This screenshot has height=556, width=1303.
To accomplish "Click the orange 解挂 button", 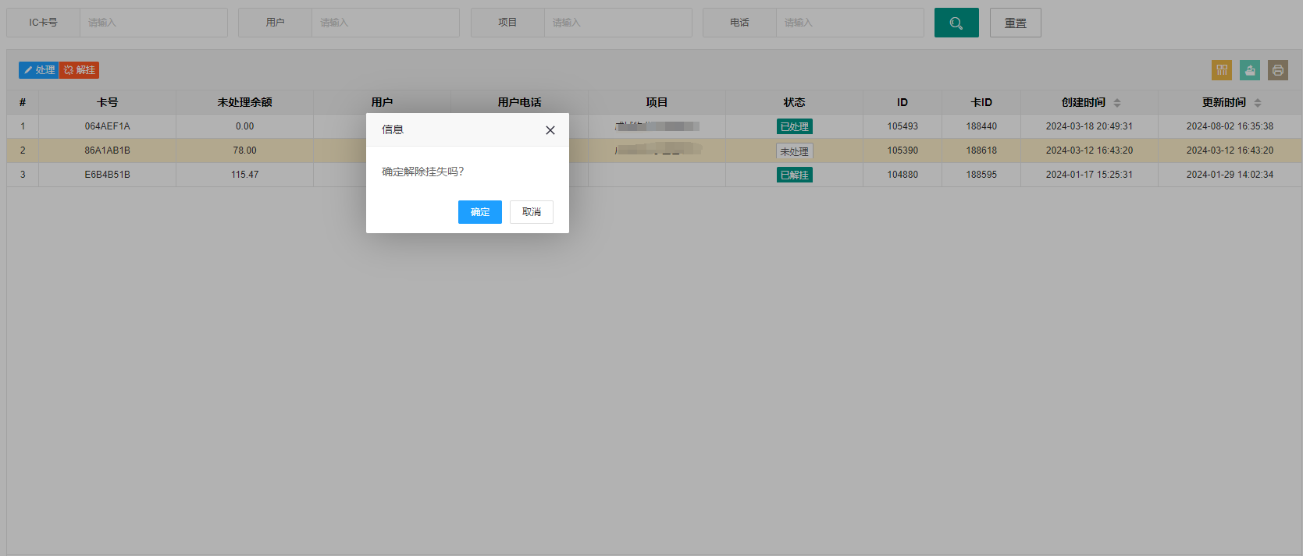I will click(x=80, y=70).
